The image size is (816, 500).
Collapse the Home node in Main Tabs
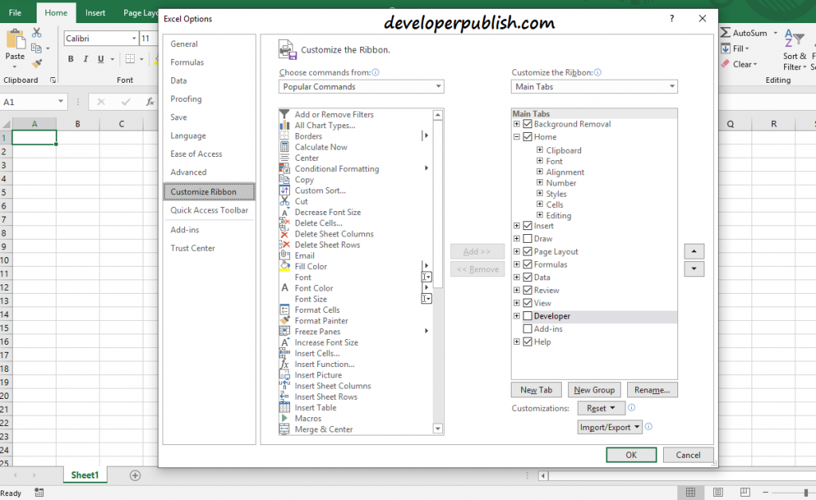[x=516, y=136]
